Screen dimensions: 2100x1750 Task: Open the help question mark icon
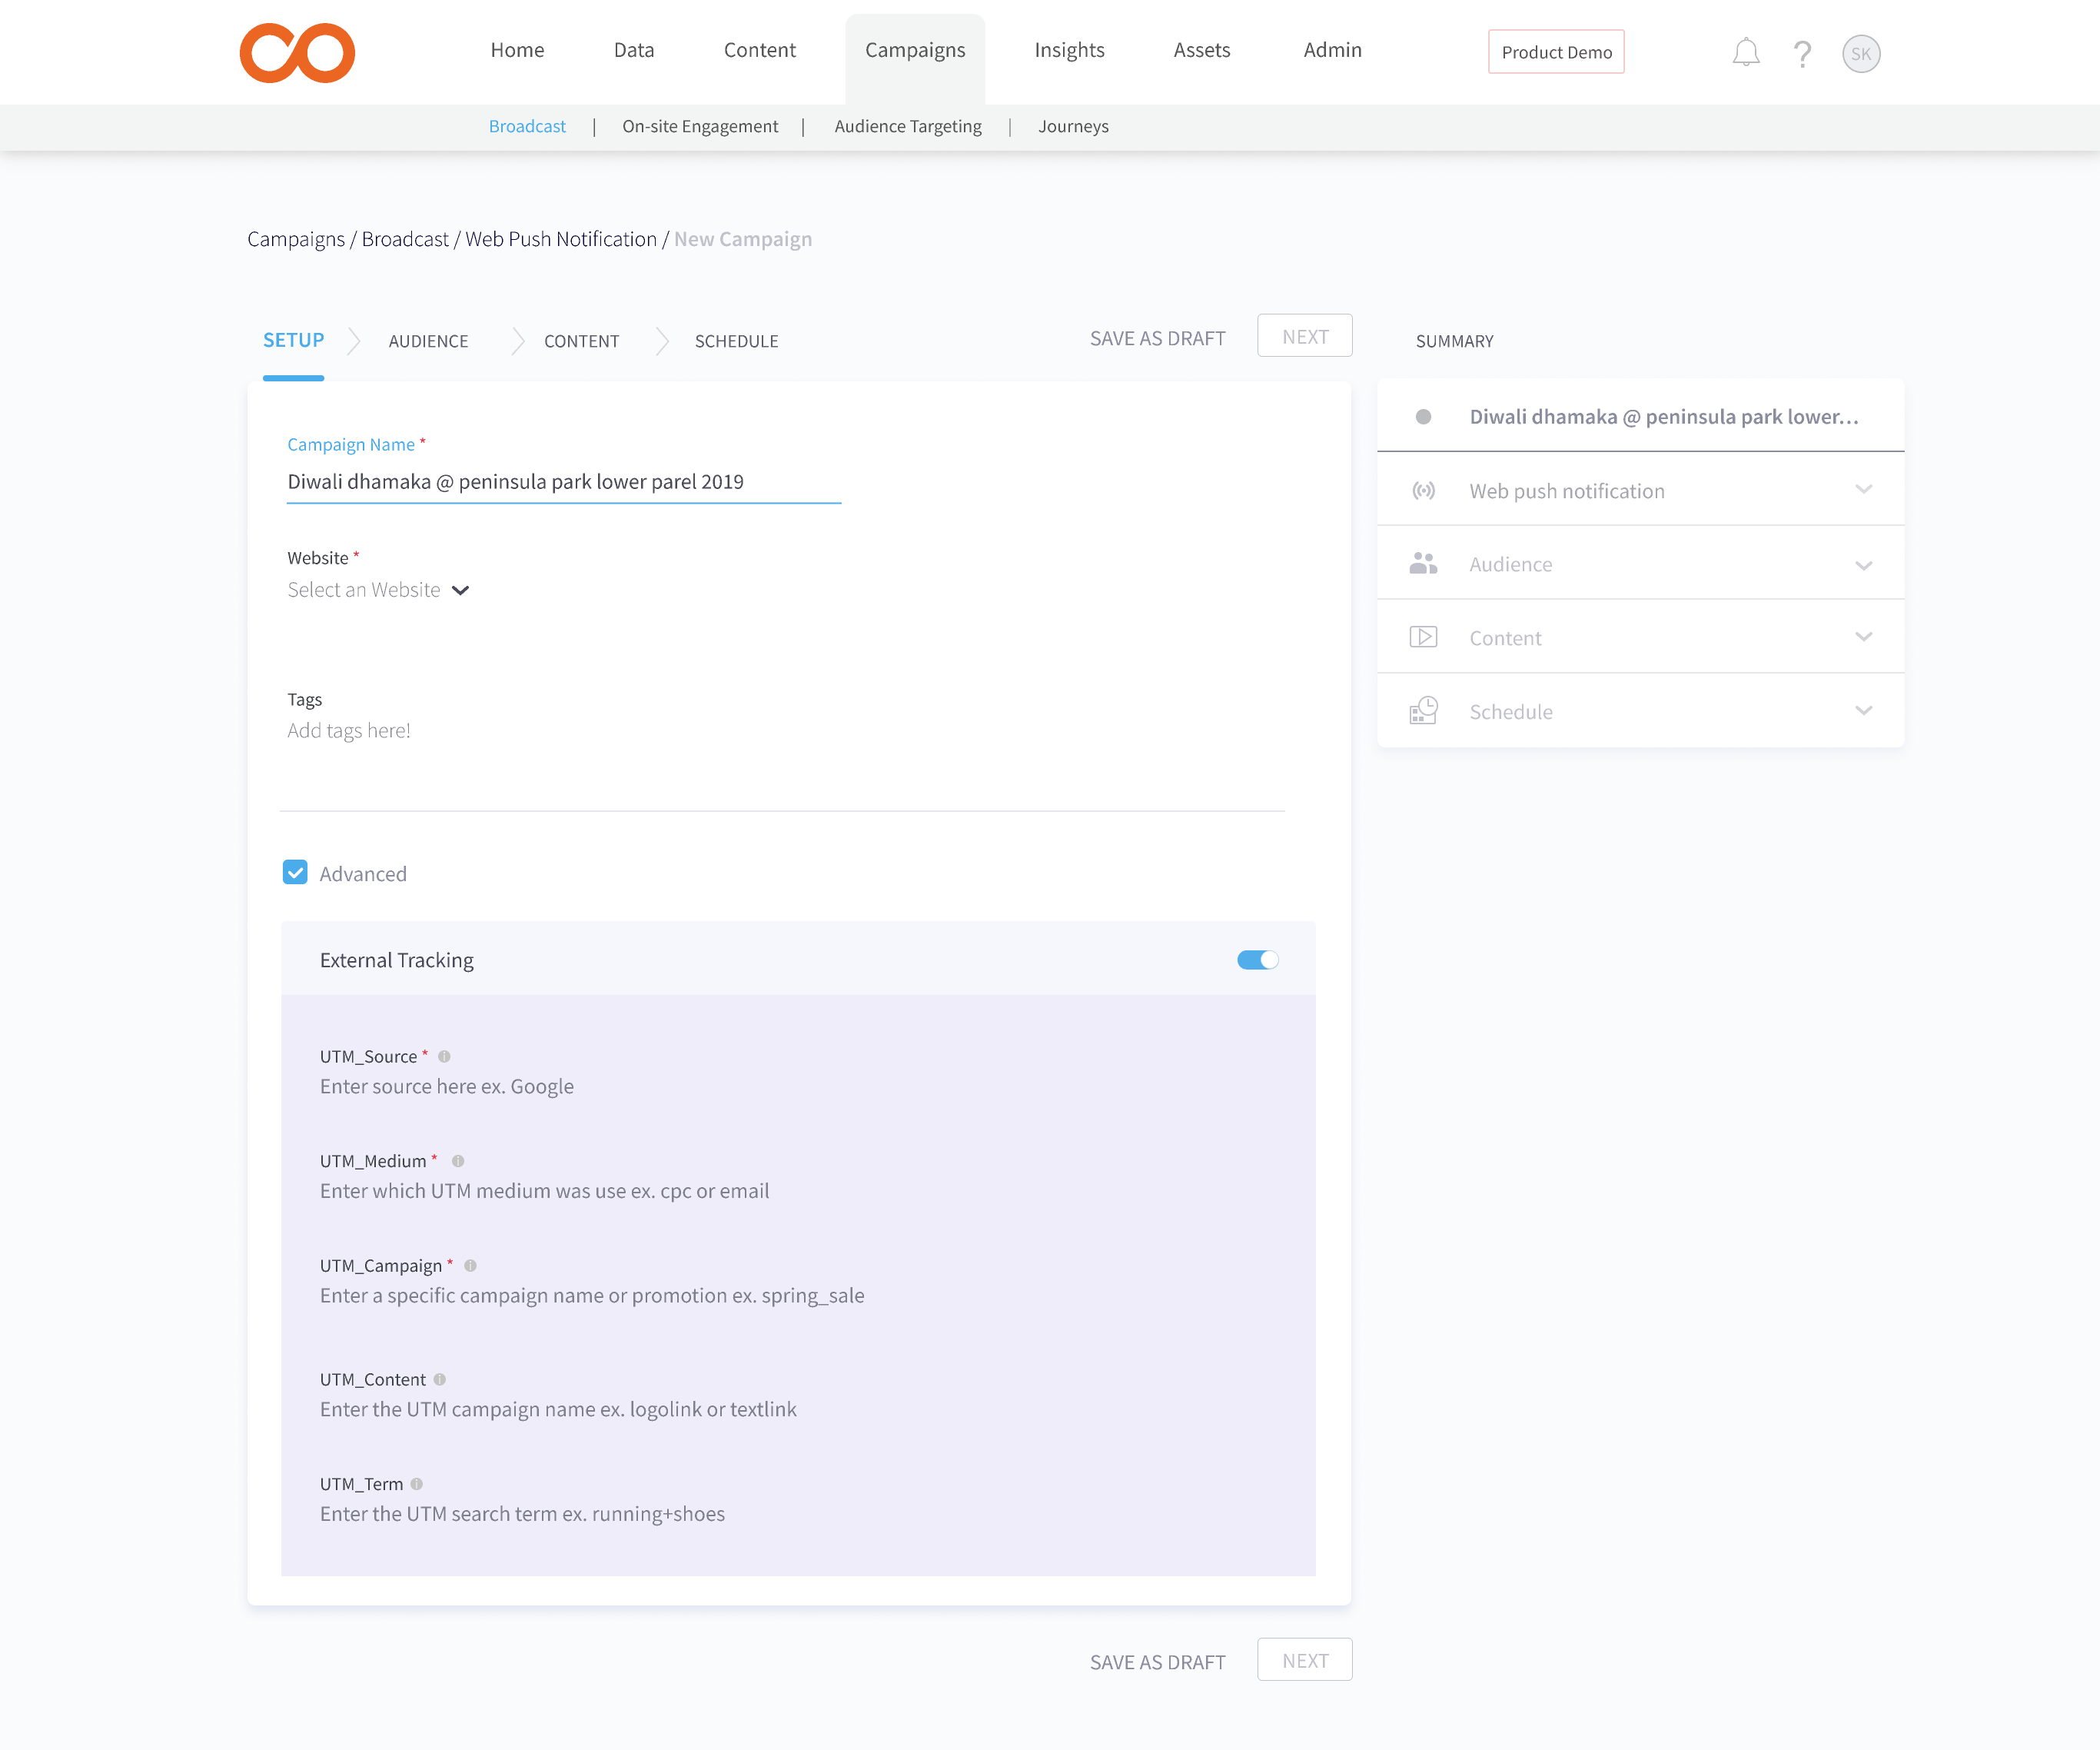1802,53
